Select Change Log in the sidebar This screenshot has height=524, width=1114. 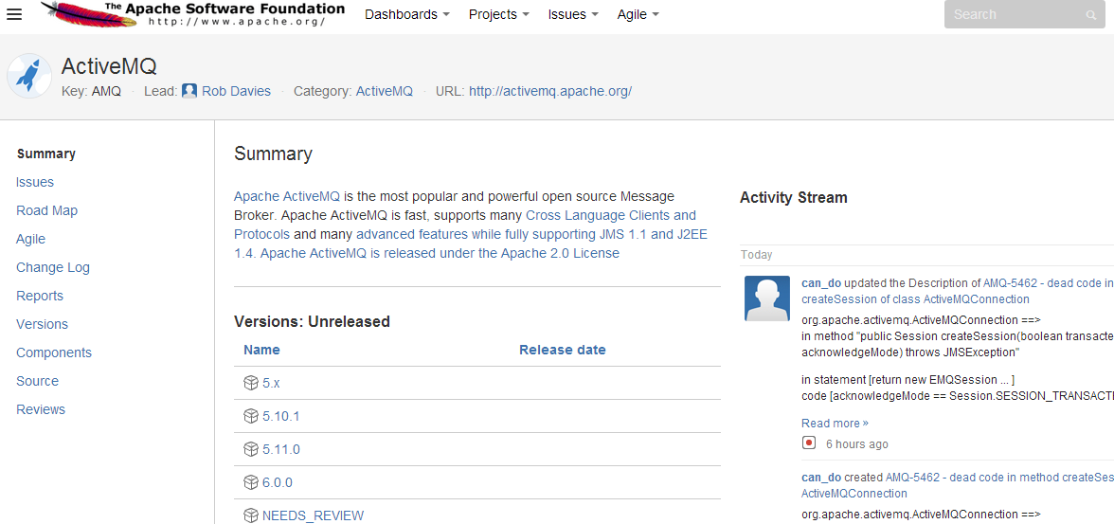click(53, 267)
